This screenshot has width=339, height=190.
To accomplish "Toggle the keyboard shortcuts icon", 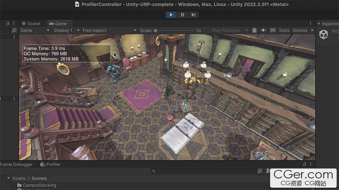I will click(x=273, y=30).
